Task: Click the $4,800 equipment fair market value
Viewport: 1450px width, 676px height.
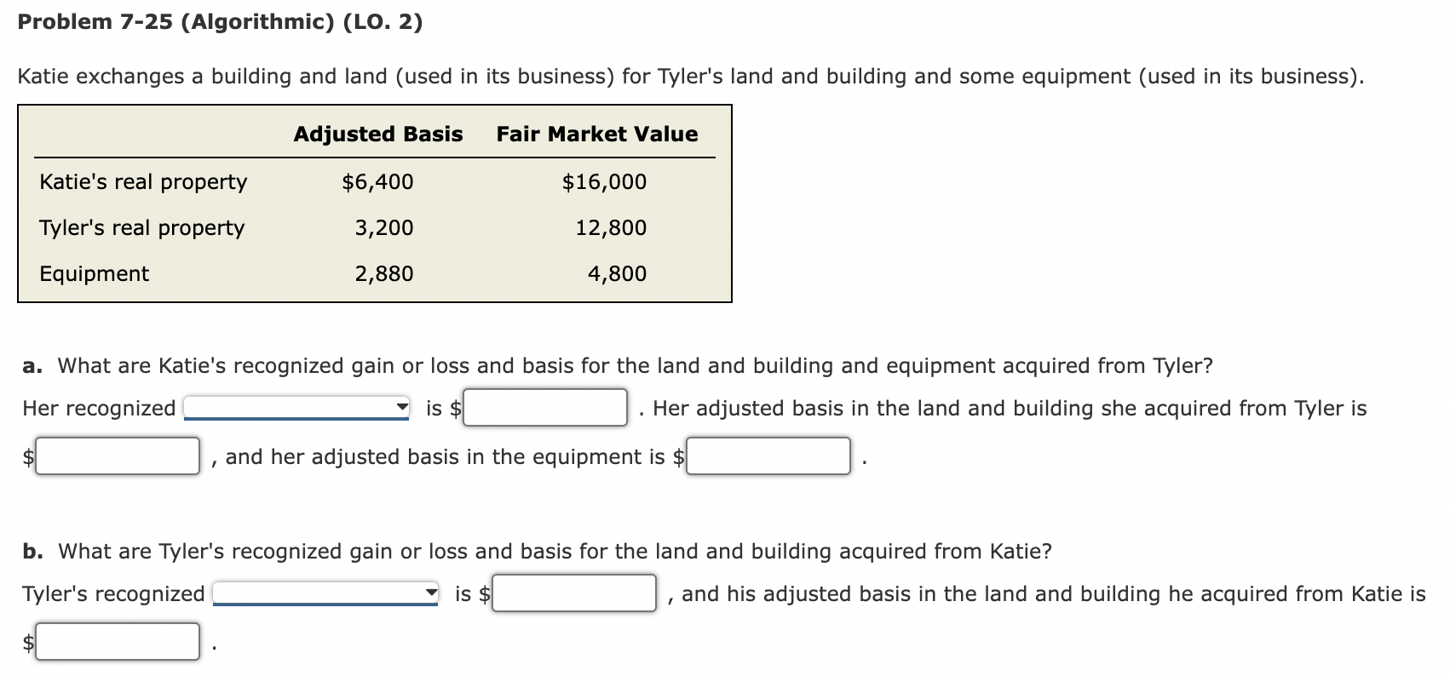Action: click(617, 273)
